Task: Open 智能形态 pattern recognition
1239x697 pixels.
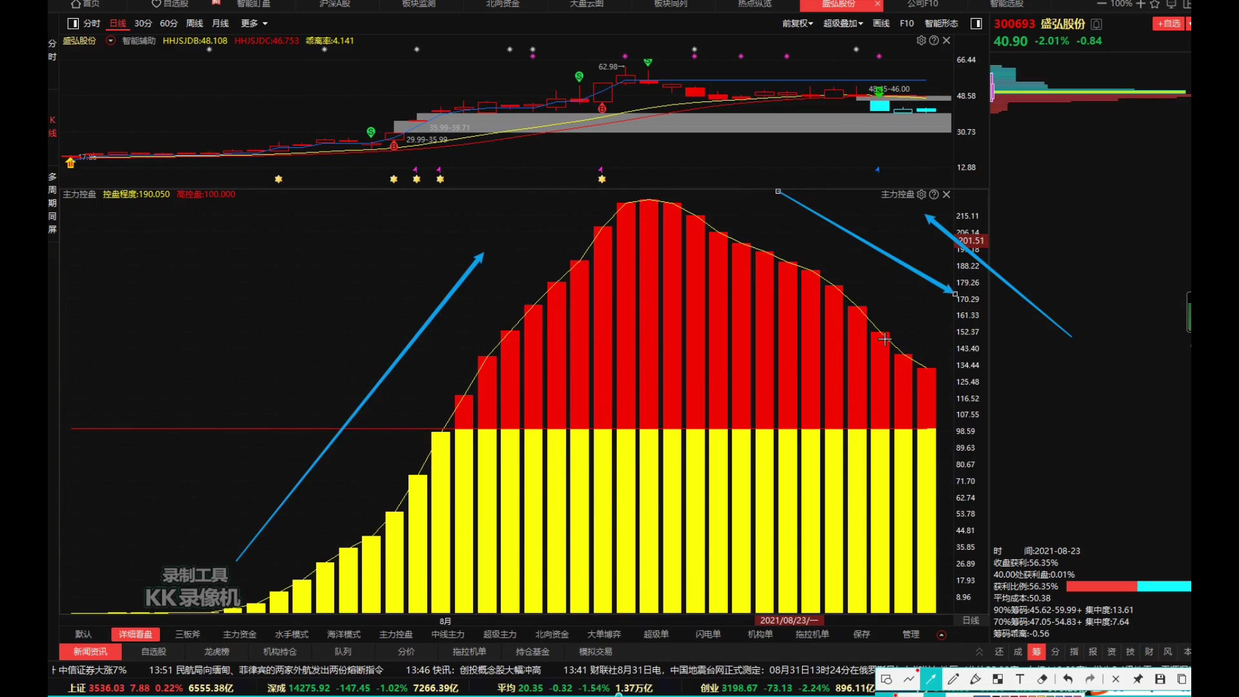Action: pos(941,23)
